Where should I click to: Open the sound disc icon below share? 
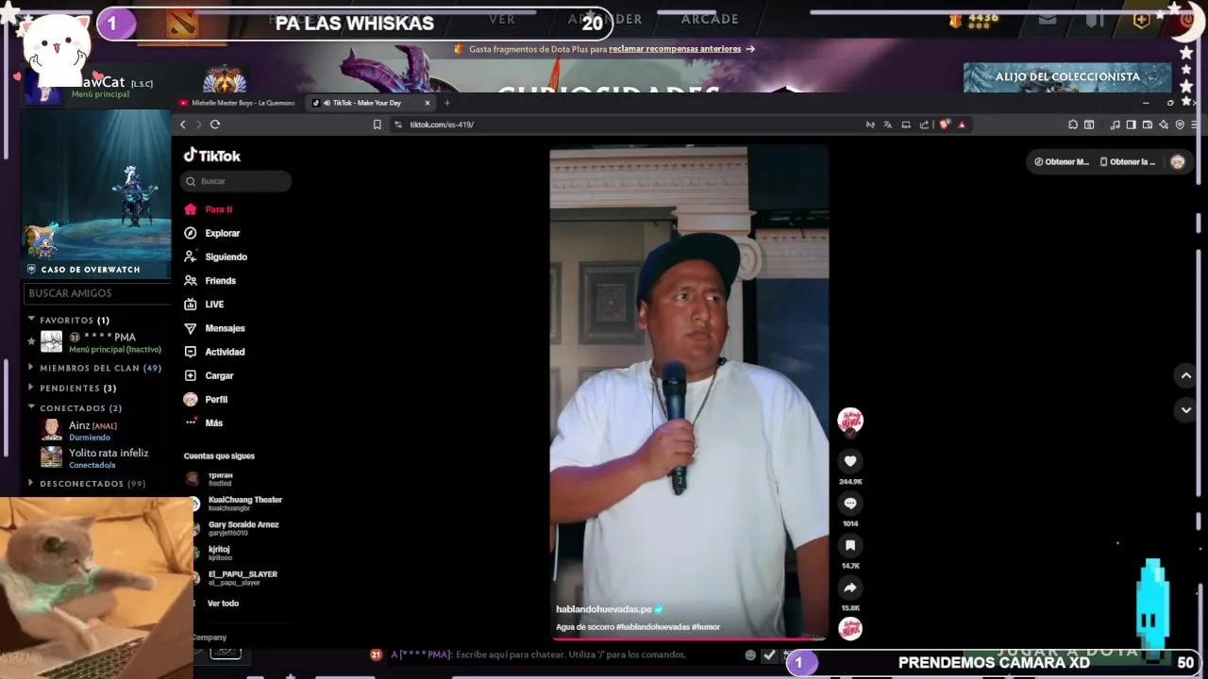(850, 629)
